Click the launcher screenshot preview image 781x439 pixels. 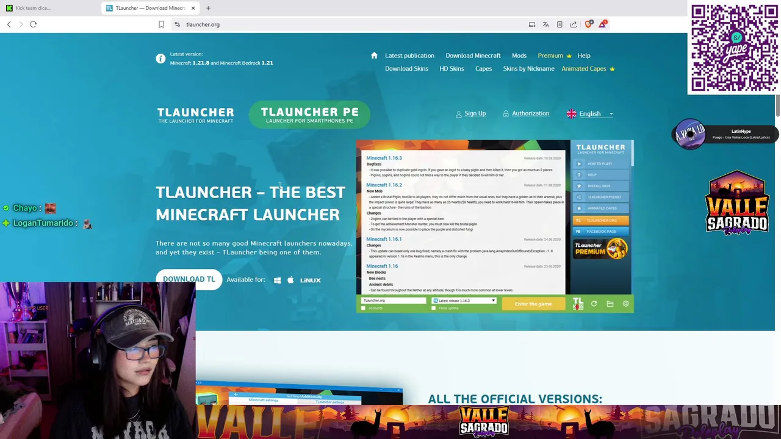click(x=495, y=226)
